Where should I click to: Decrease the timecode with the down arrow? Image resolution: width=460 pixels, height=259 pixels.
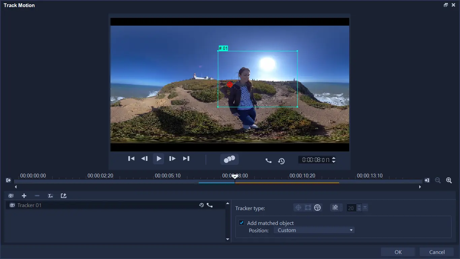(x=334, y=162)
